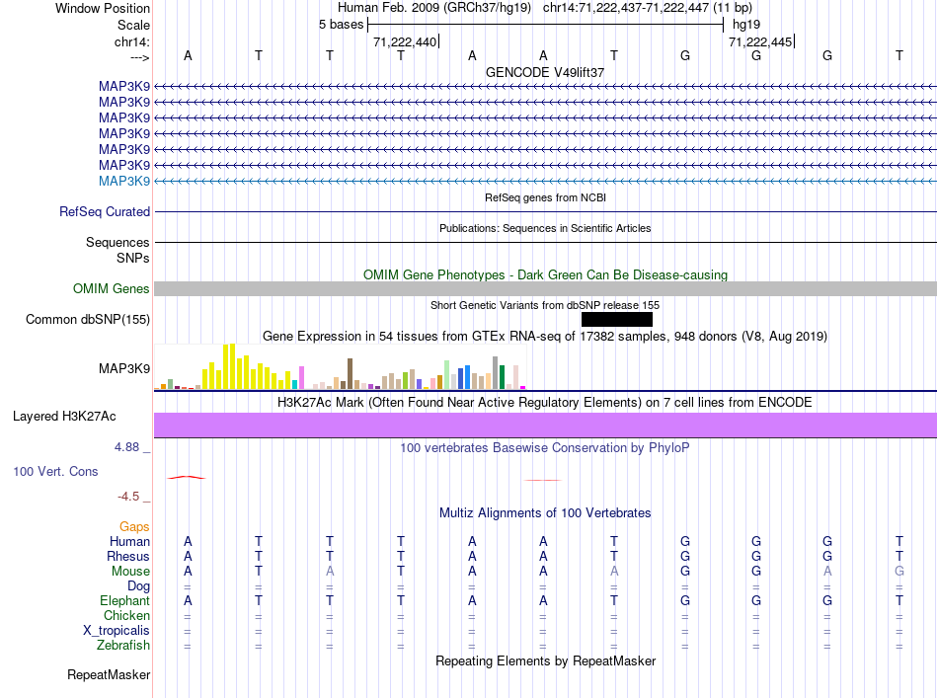Open Multiz Alignments of 100 Vertebrates title

pyautogui.click(x=545, y=512)
